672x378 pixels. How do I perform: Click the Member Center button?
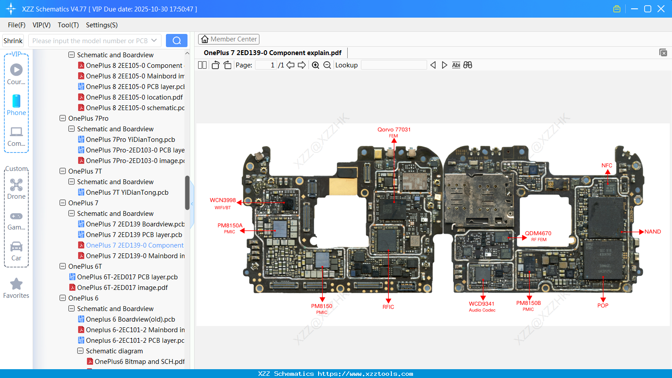[229, 39]
